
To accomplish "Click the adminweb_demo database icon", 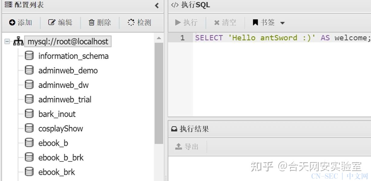I will [29, 70].
